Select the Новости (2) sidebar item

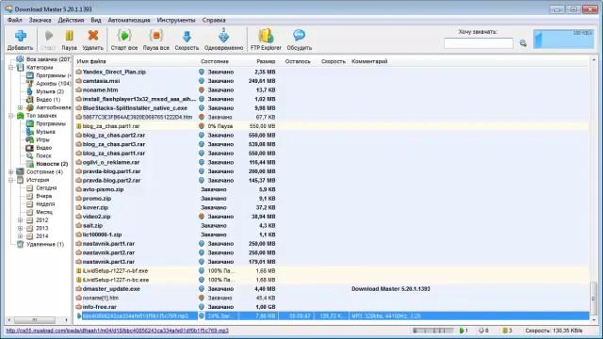click(x=52, y=164)
